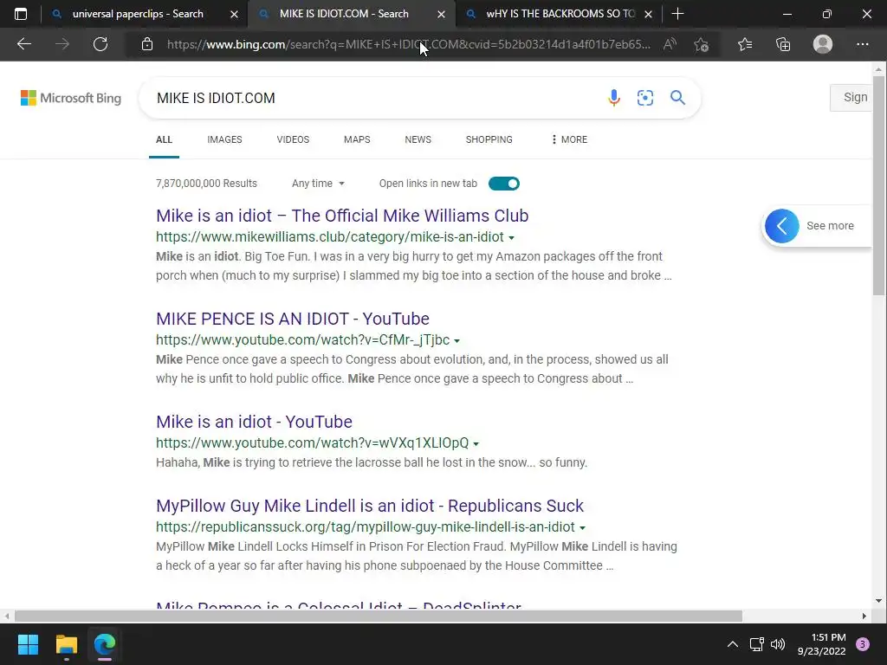
Task: Select the ALL results tab
Action: pyautogui.click(x=164, y=139)
